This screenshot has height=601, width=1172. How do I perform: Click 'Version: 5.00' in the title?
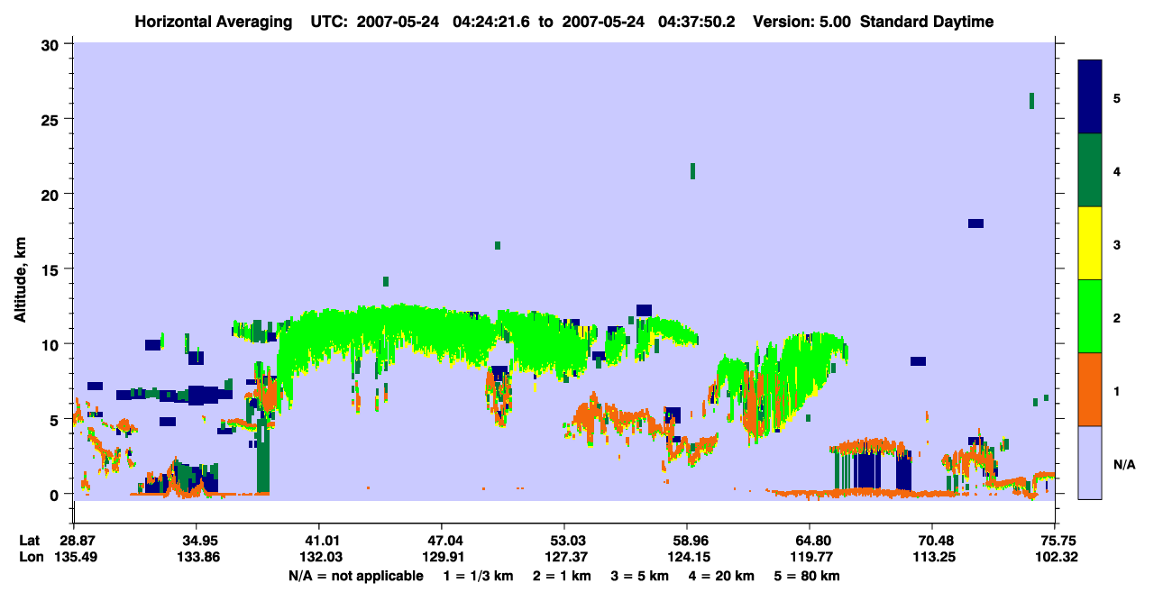pos(804,22)
